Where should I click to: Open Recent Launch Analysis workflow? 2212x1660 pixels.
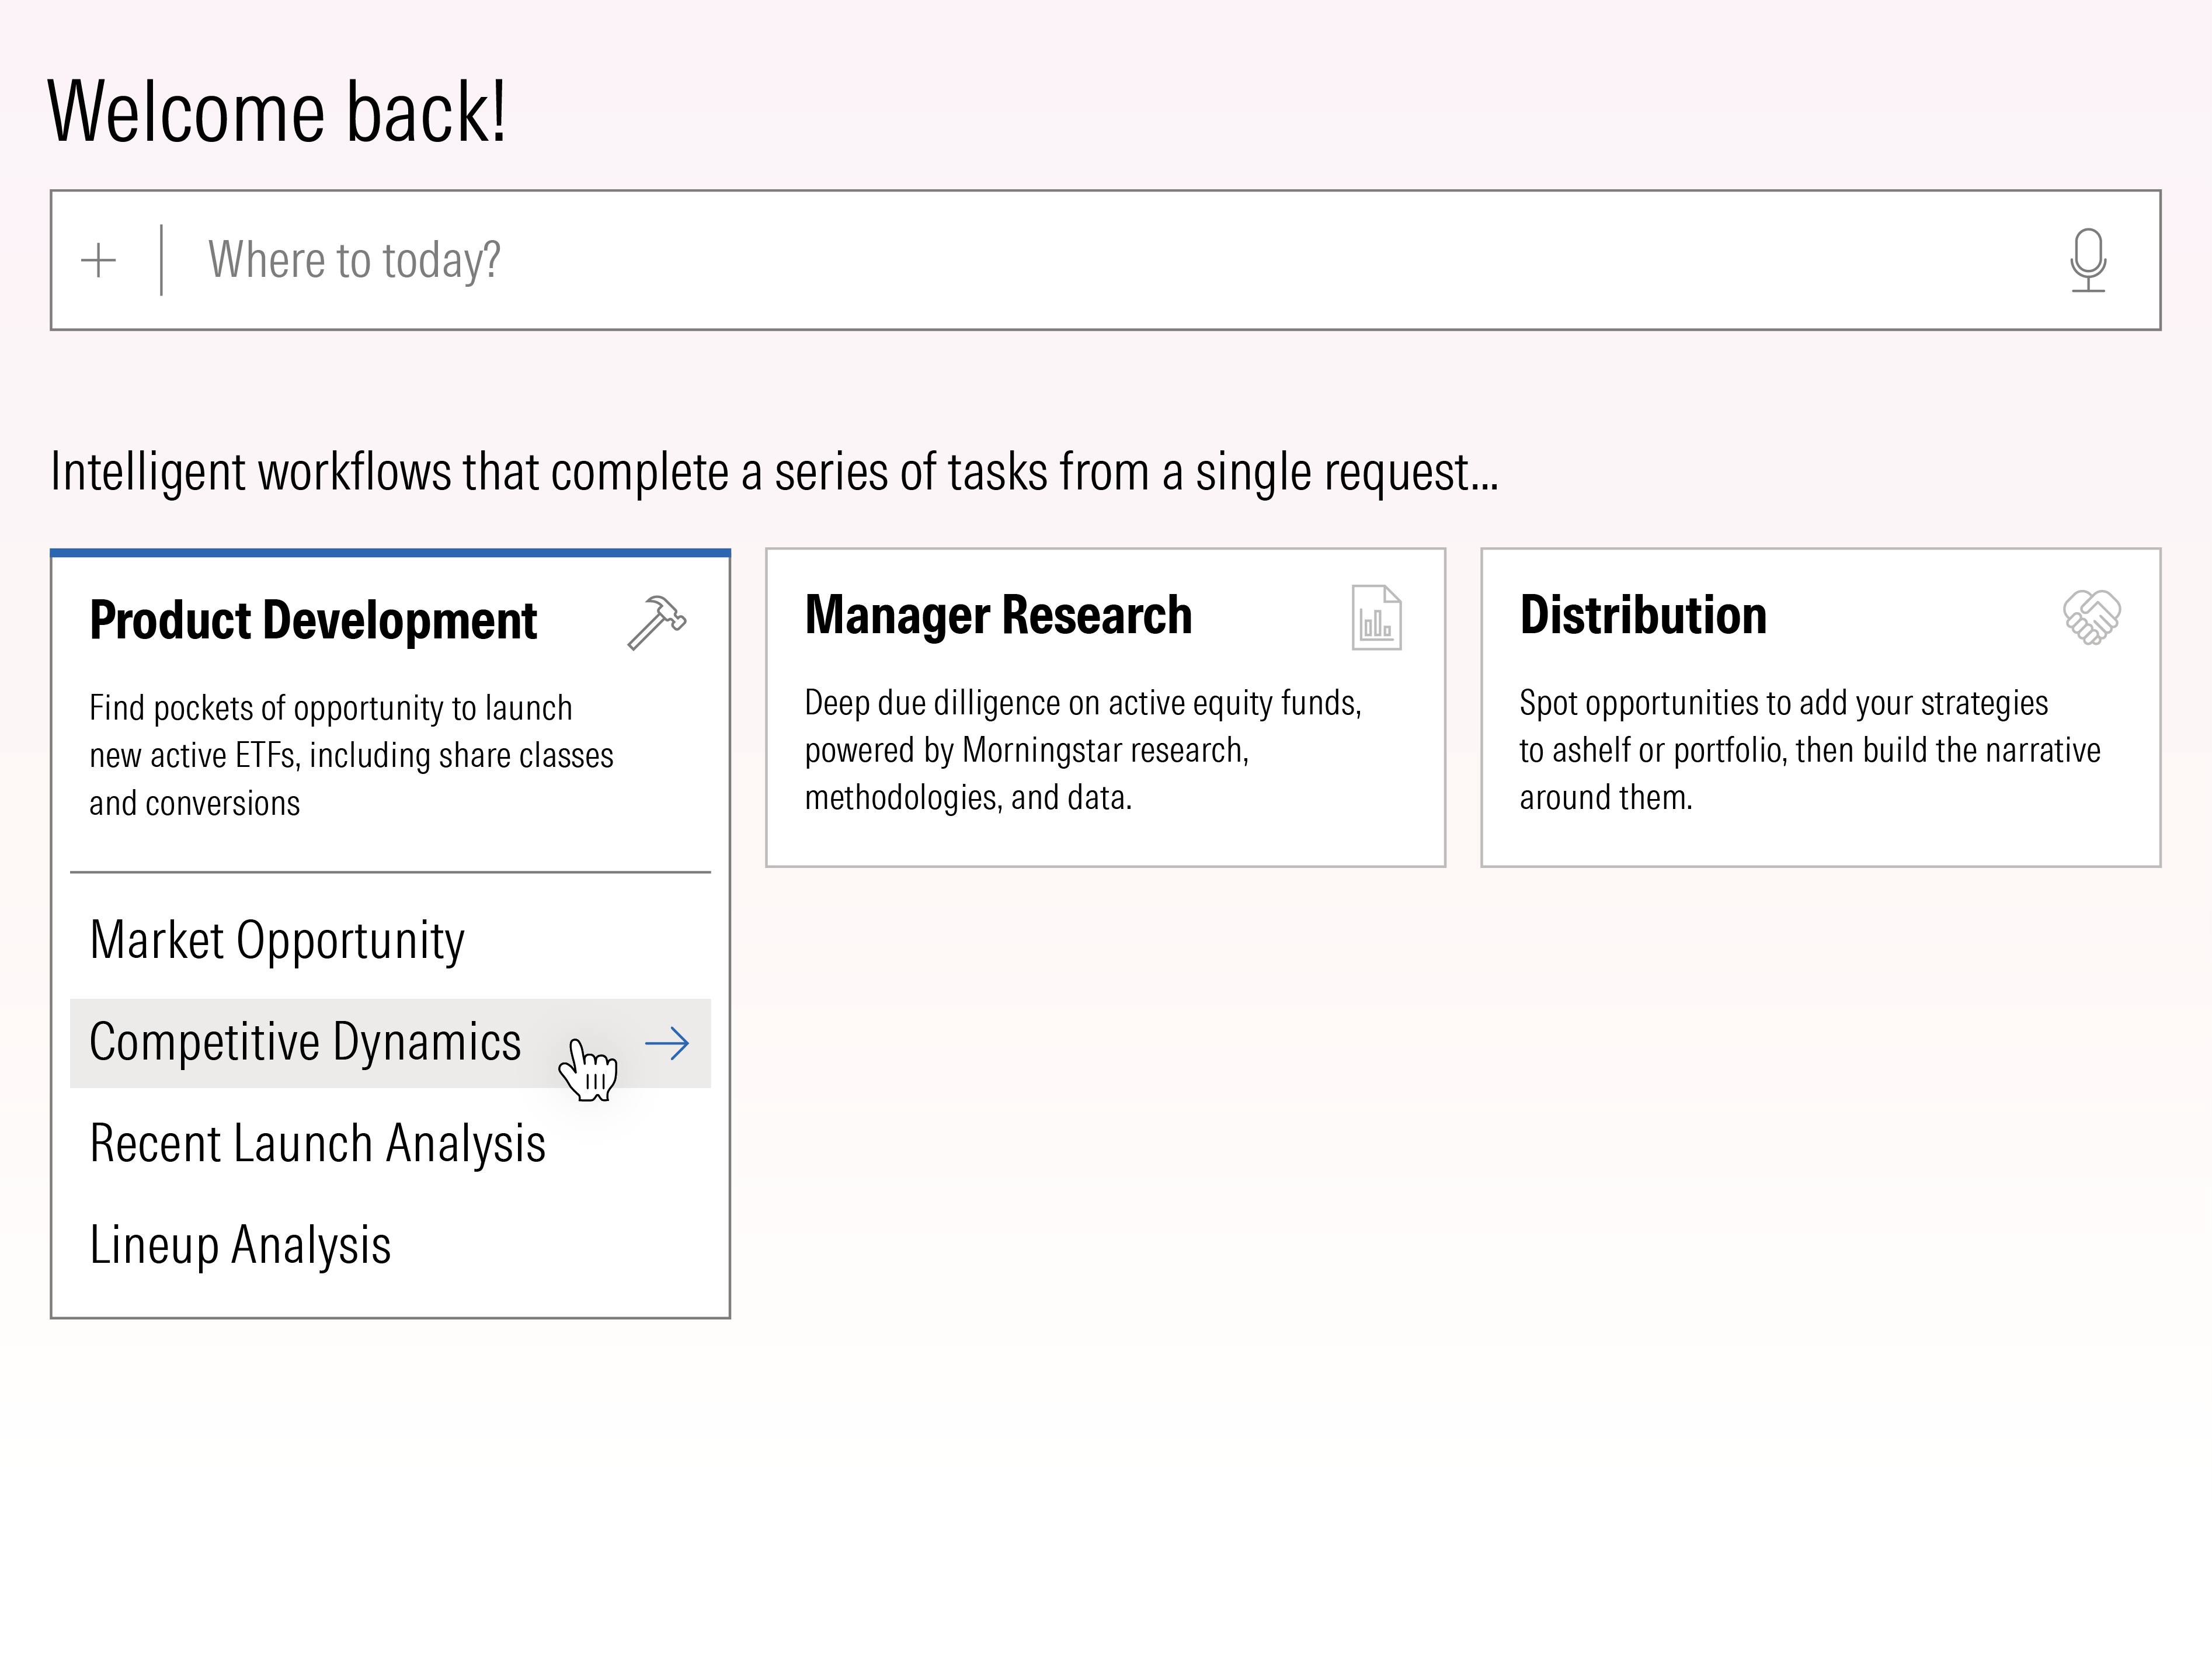[x=390, y=1143]
